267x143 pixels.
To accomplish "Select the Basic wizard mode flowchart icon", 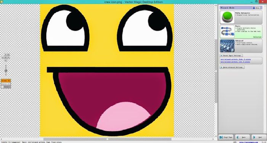I will click(227, 32).
